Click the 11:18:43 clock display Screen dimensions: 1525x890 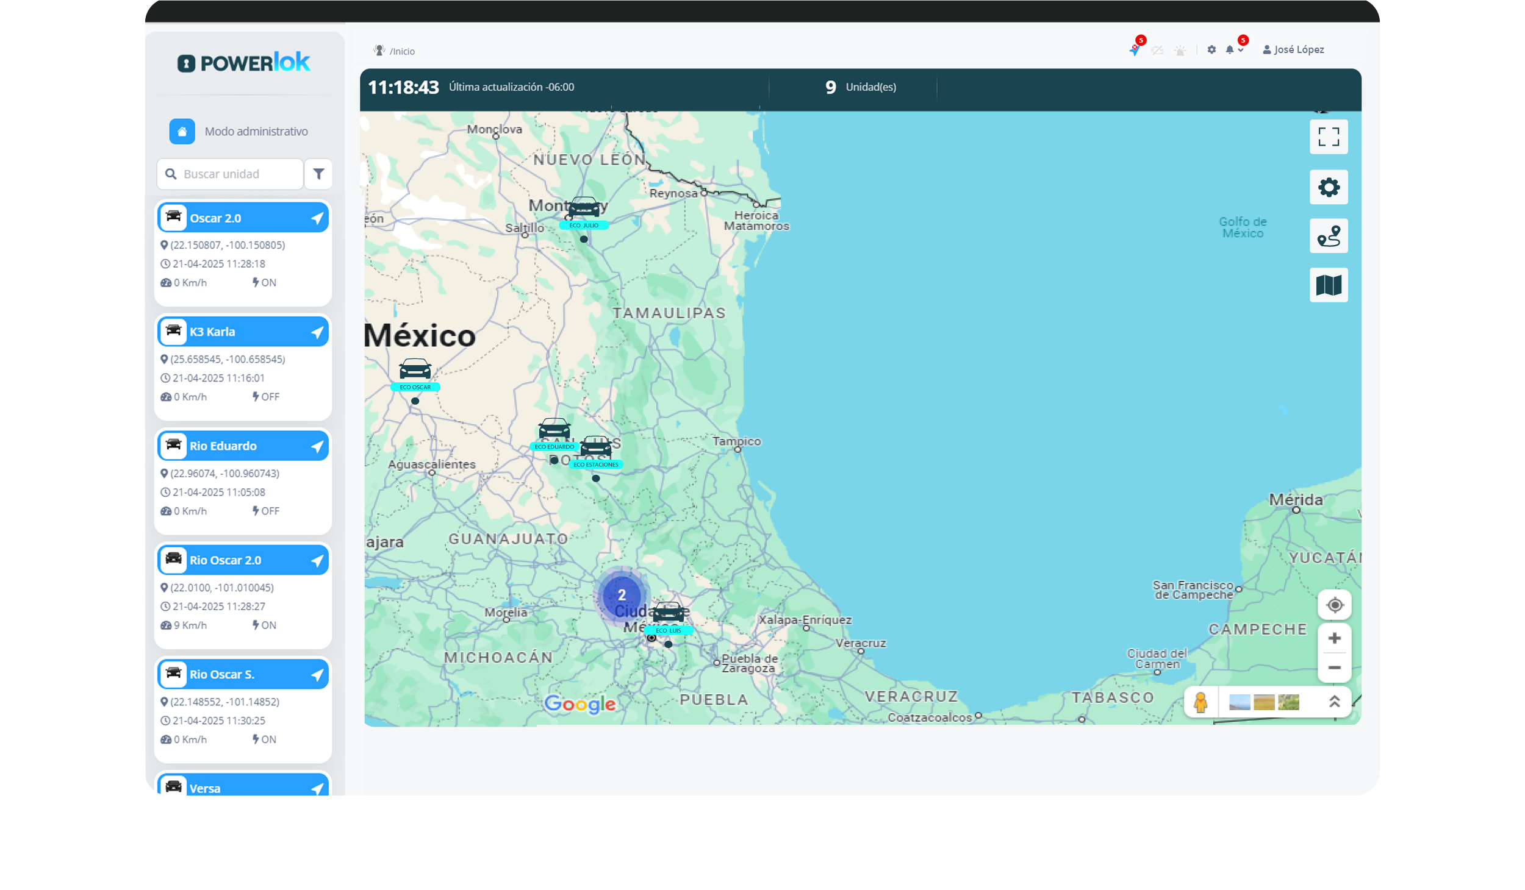click(403, 87)
